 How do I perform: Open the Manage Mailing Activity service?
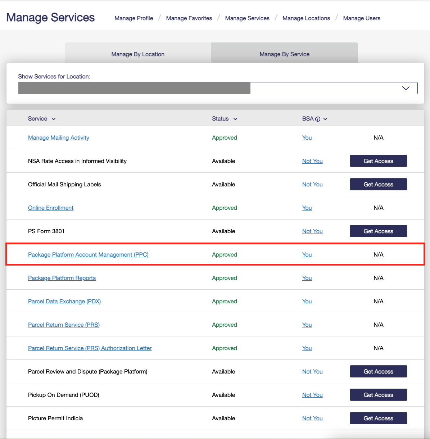click(59, 137)
